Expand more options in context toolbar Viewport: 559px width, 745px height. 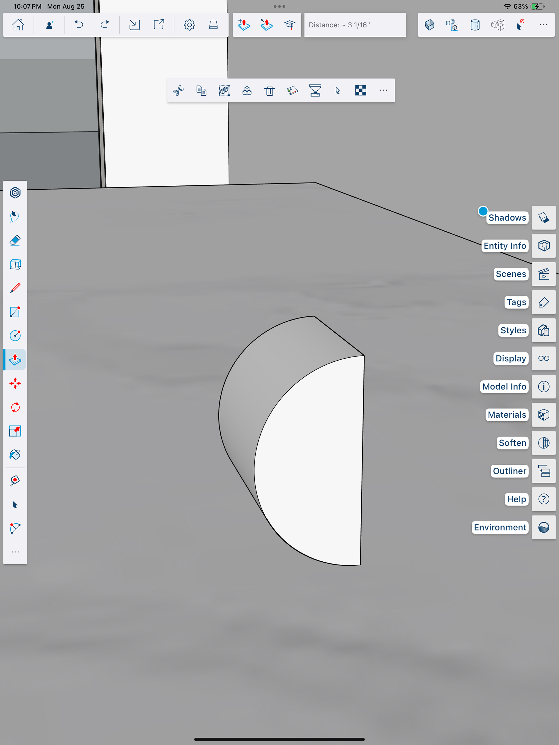tap(383, 91)
